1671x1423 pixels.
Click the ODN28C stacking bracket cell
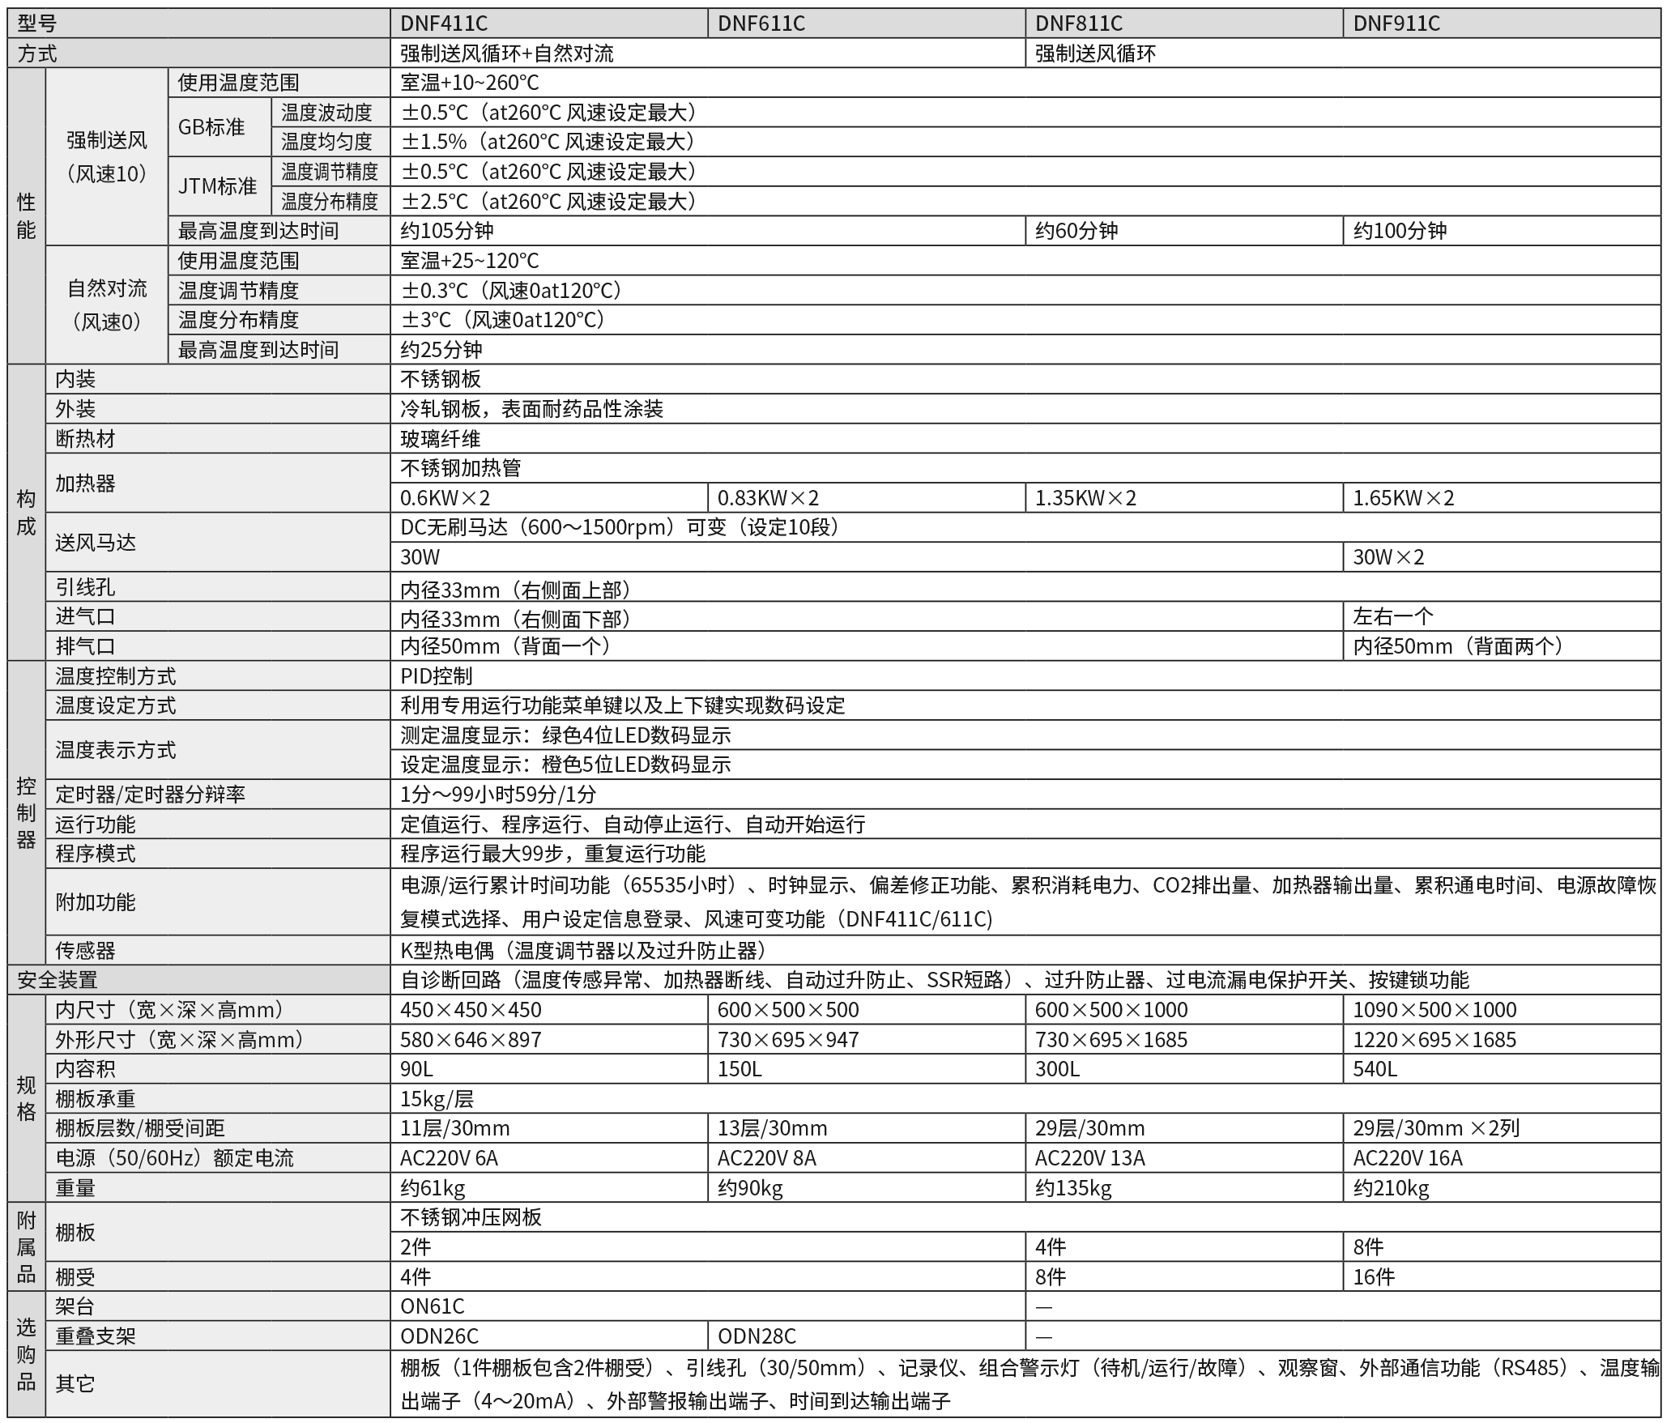[867, 1336]
